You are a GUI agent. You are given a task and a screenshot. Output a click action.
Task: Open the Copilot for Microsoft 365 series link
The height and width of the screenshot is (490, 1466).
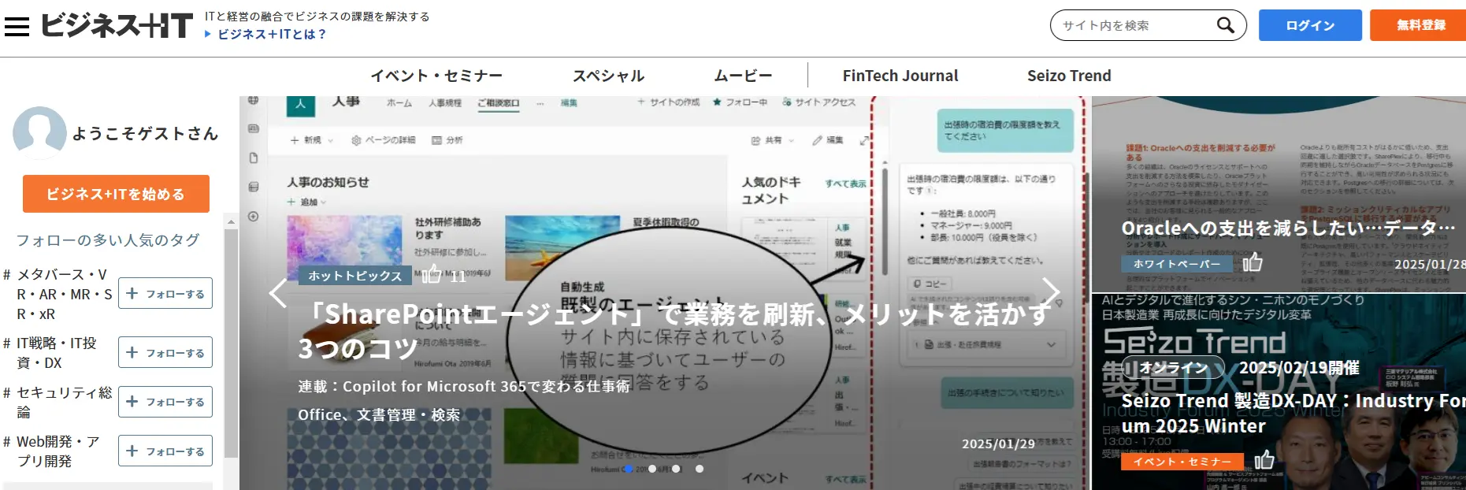[x=463, y=386]
